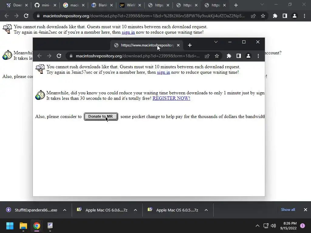Screen dimensions: 311x233
Task: Switch to the Google maci tab
Action: (74, 5)
